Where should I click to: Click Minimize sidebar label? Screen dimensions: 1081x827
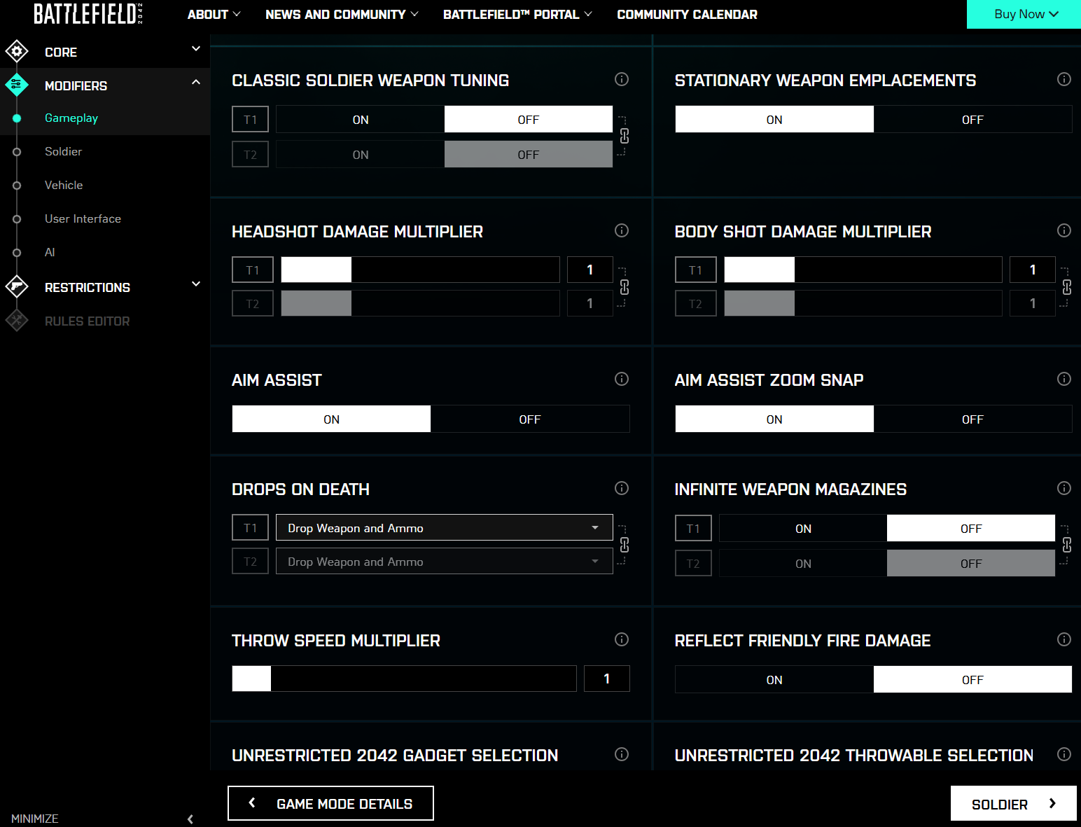pos(35,819)
